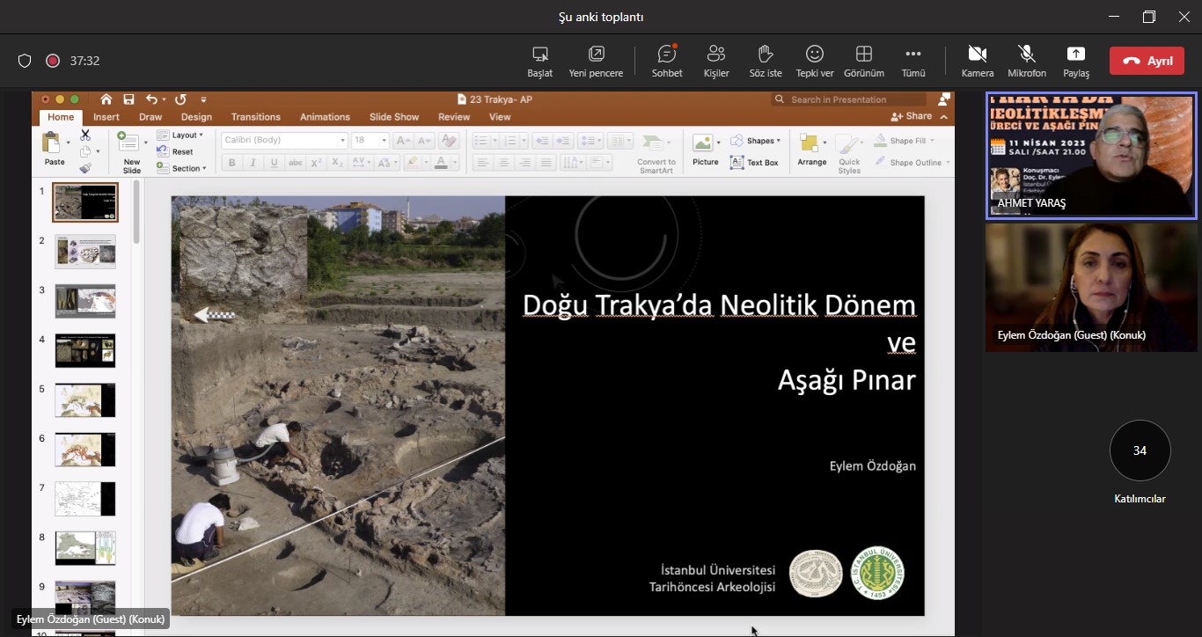The height and width of the screenshot is (637, 1202).
Task: Expand the Layout dropdown
Action: [180, 135]
